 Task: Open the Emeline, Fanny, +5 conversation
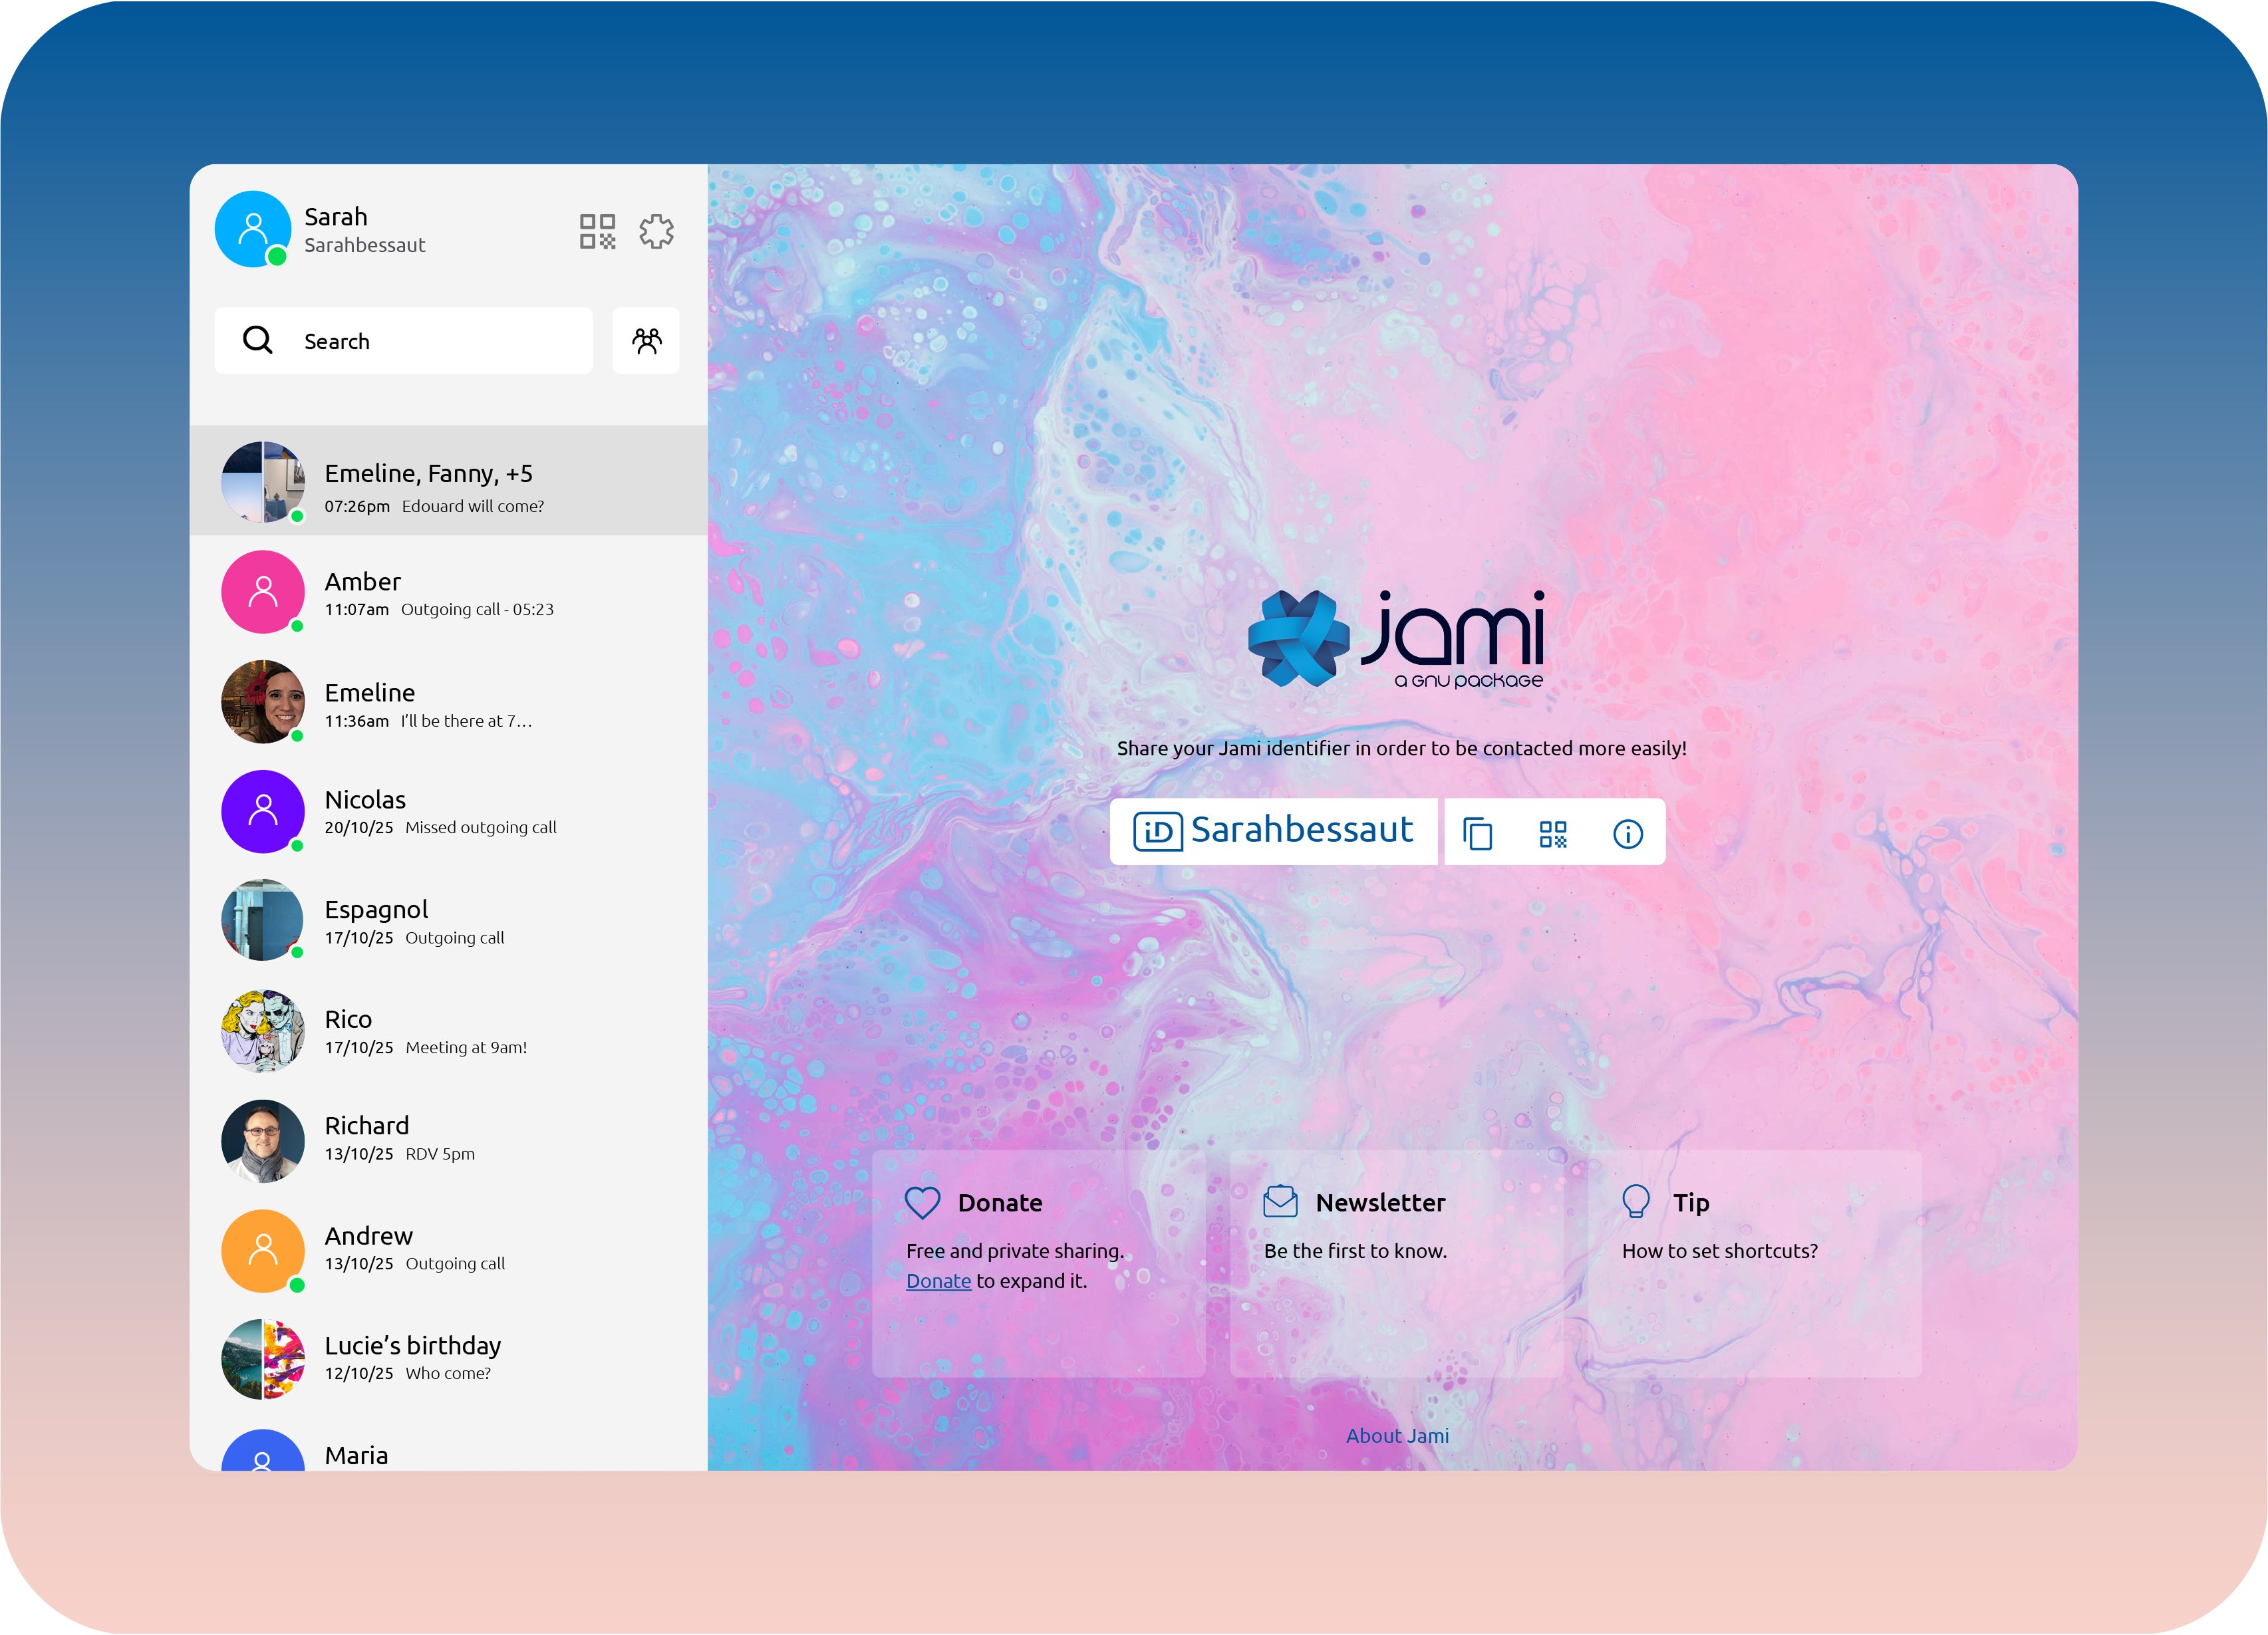(449, 481)
